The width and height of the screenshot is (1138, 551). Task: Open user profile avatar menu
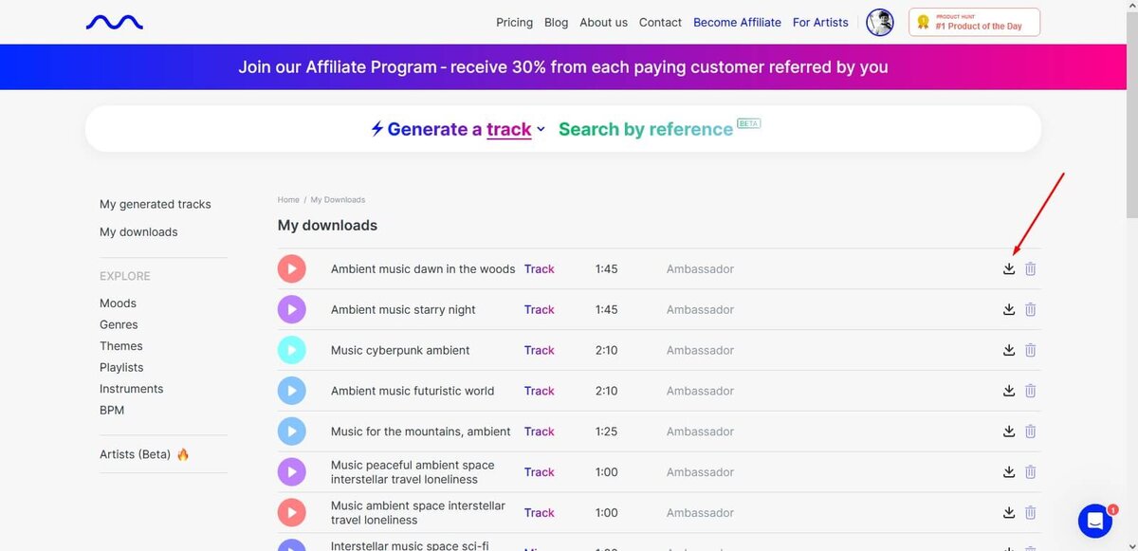click(880, 22)
